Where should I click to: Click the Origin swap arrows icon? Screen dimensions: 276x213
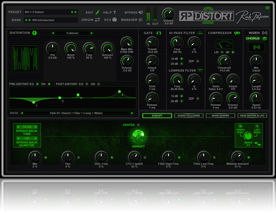coord(98,20)
